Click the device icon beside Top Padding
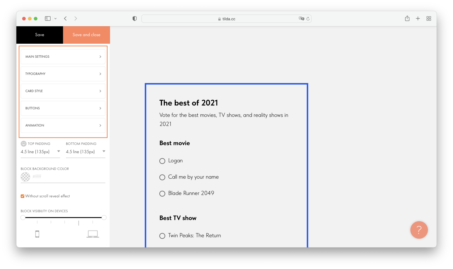453x269 pixels. point(24,144)
